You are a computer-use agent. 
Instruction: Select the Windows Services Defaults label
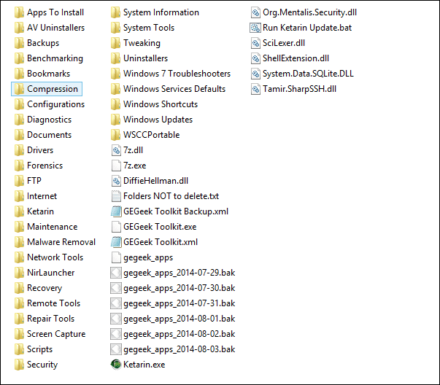click(x=174, y=89)
